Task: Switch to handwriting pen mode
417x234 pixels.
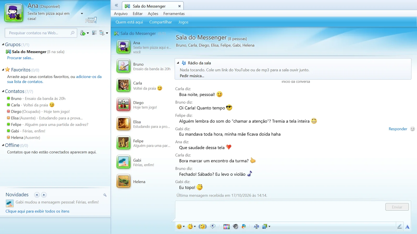Action: (400, 226)
